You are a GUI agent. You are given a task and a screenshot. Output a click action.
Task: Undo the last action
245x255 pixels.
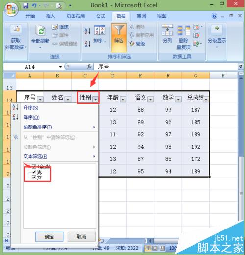[x=34, y=6]
